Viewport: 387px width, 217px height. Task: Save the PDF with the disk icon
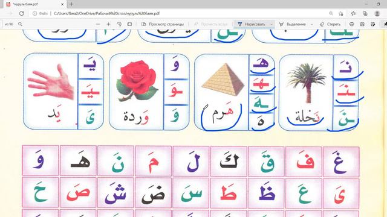362,24
